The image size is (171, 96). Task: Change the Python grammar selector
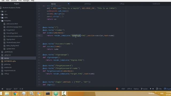coord(136,89)
